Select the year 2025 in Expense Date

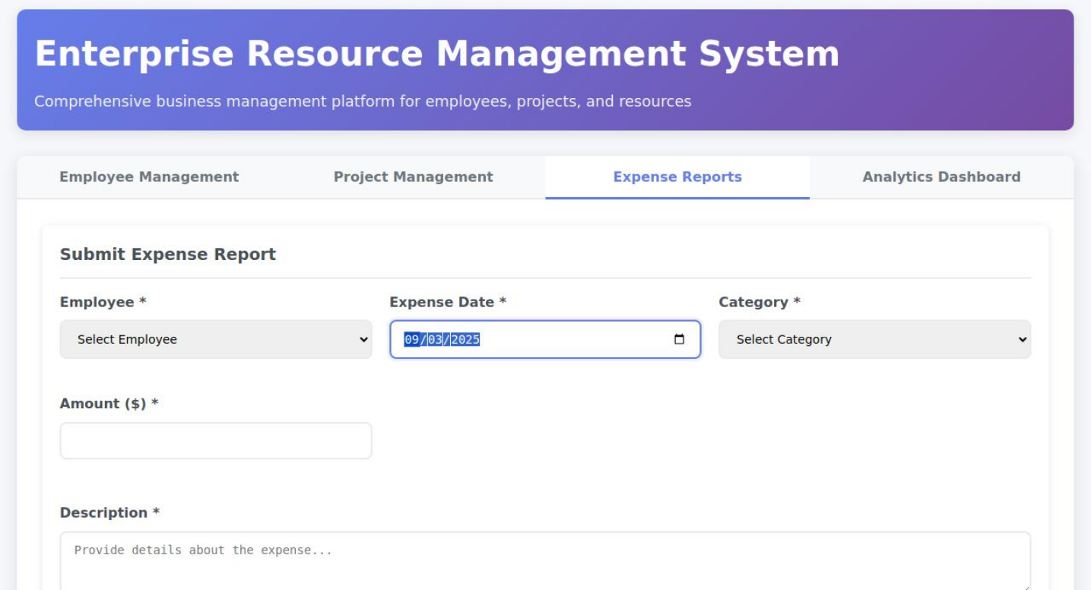click(465, 340)
